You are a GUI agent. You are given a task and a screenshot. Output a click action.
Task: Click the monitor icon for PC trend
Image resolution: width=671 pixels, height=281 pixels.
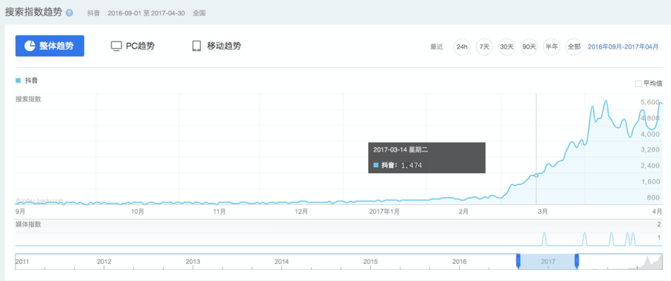pos(116,46)
